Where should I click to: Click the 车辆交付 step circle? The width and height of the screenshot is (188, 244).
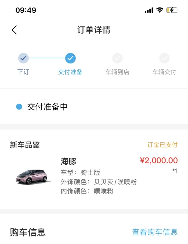point(164,58)
